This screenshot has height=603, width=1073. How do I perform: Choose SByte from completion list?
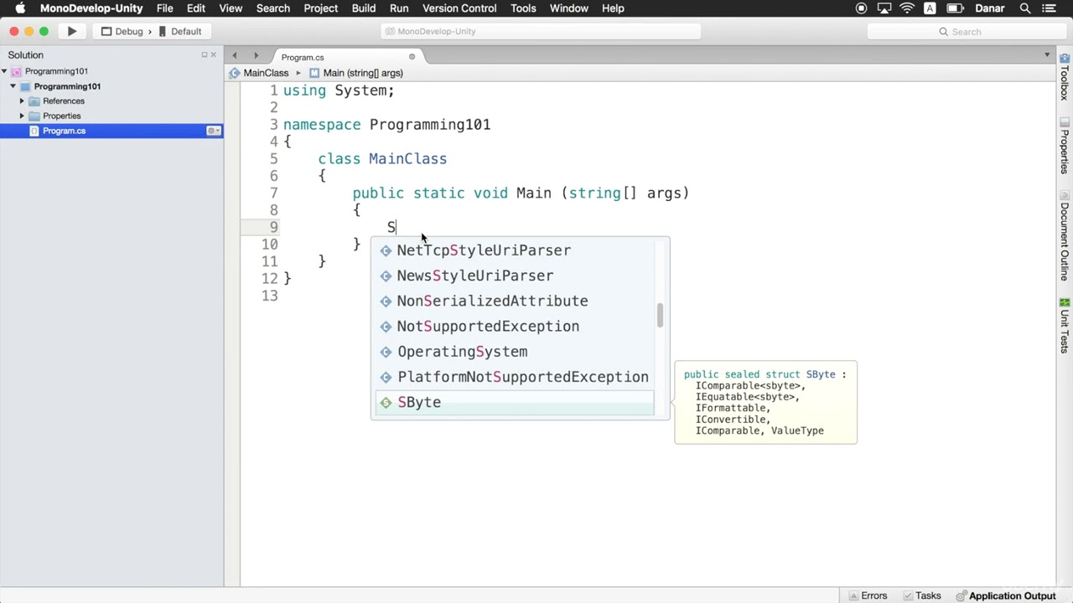[x=514, y=403]
